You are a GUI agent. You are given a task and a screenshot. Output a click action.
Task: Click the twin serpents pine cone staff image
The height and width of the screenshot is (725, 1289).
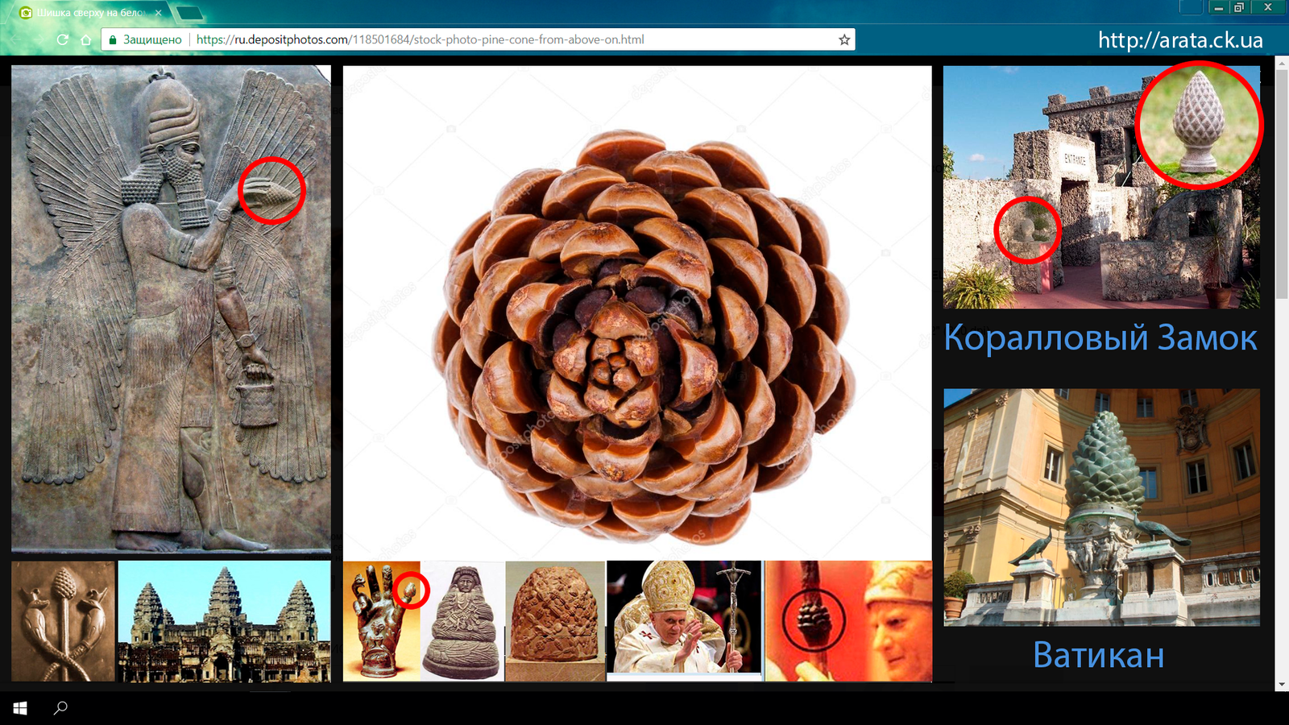(x=63, y=621)
